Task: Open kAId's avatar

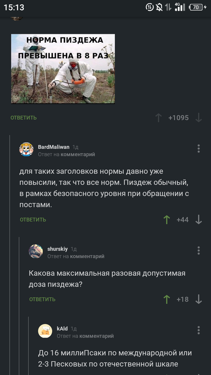Action: (45, 331)
